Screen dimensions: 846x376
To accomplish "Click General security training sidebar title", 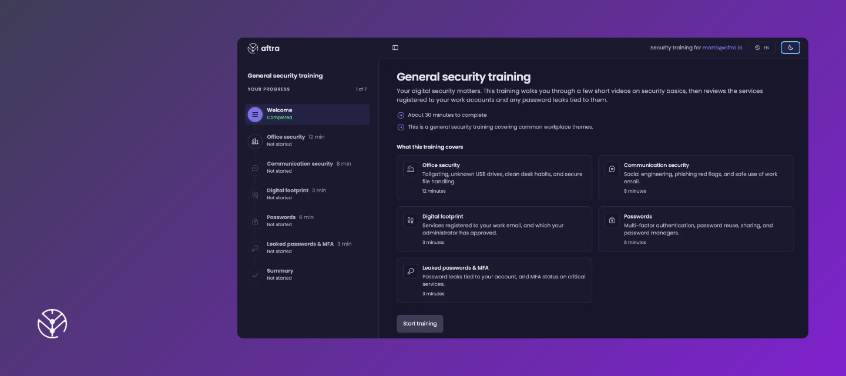I will (285, 76).
